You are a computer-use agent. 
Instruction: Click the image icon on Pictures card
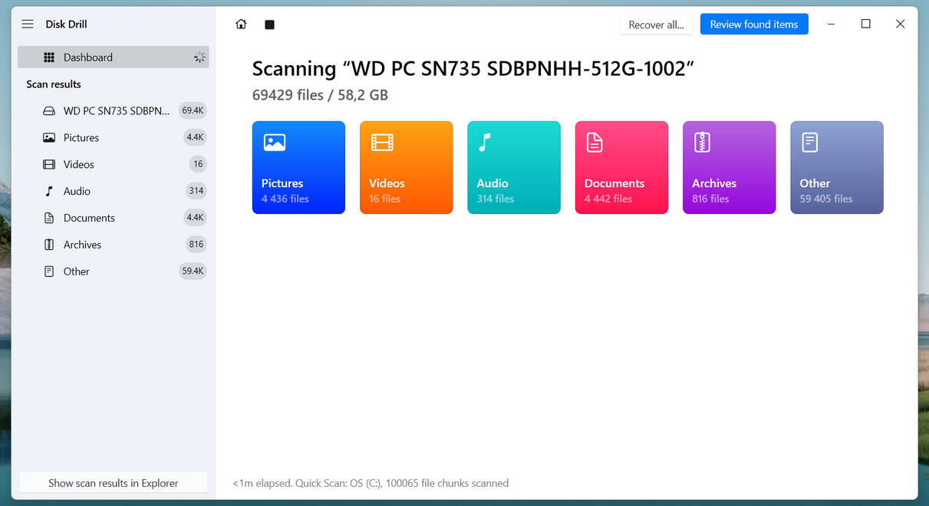[x=275, y=142]
